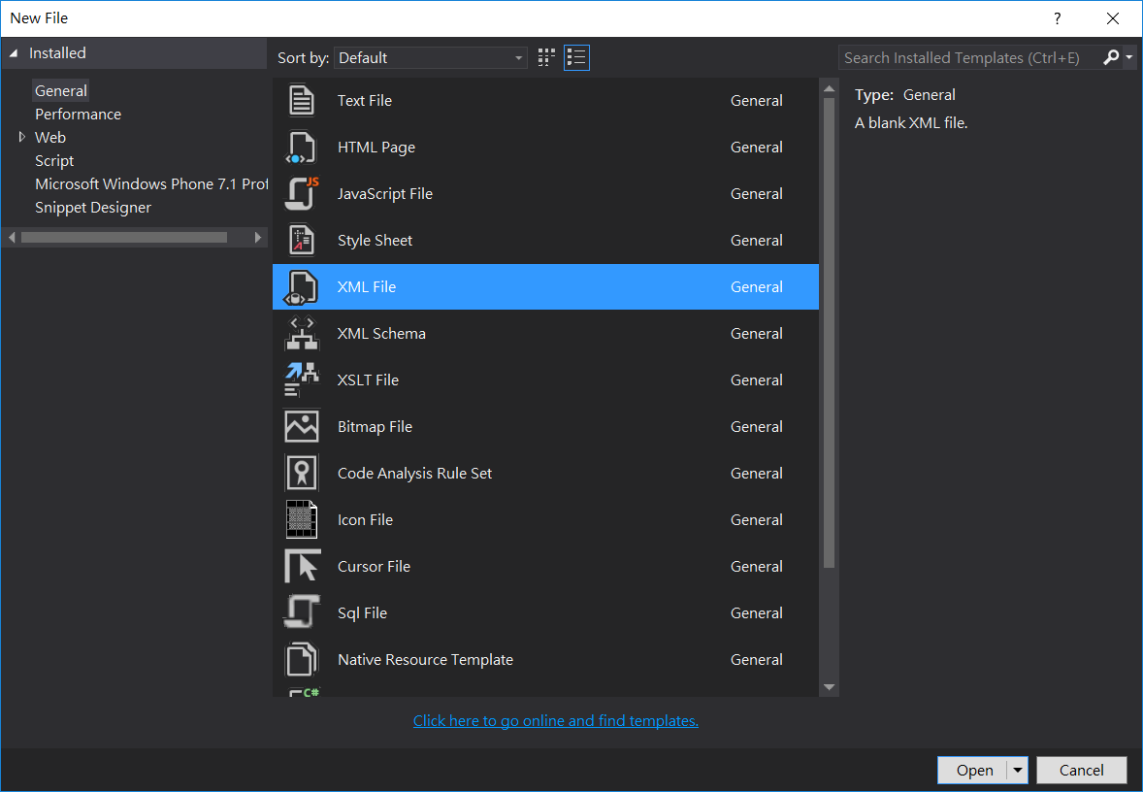The image size is (1143, 792).
Task: Follow the go online find templates link
Action: (555, 720)
